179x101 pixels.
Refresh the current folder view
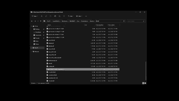[x=124, y=21]
